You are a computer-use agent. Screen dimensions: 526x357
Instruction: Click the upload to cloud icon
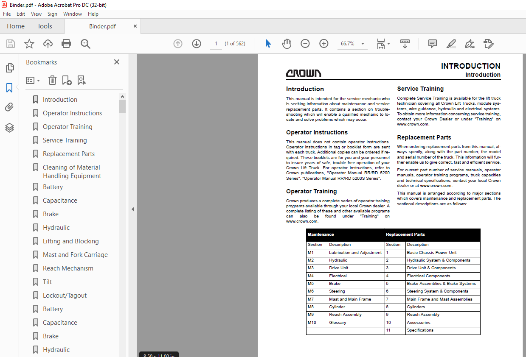(x=48, y=44)
